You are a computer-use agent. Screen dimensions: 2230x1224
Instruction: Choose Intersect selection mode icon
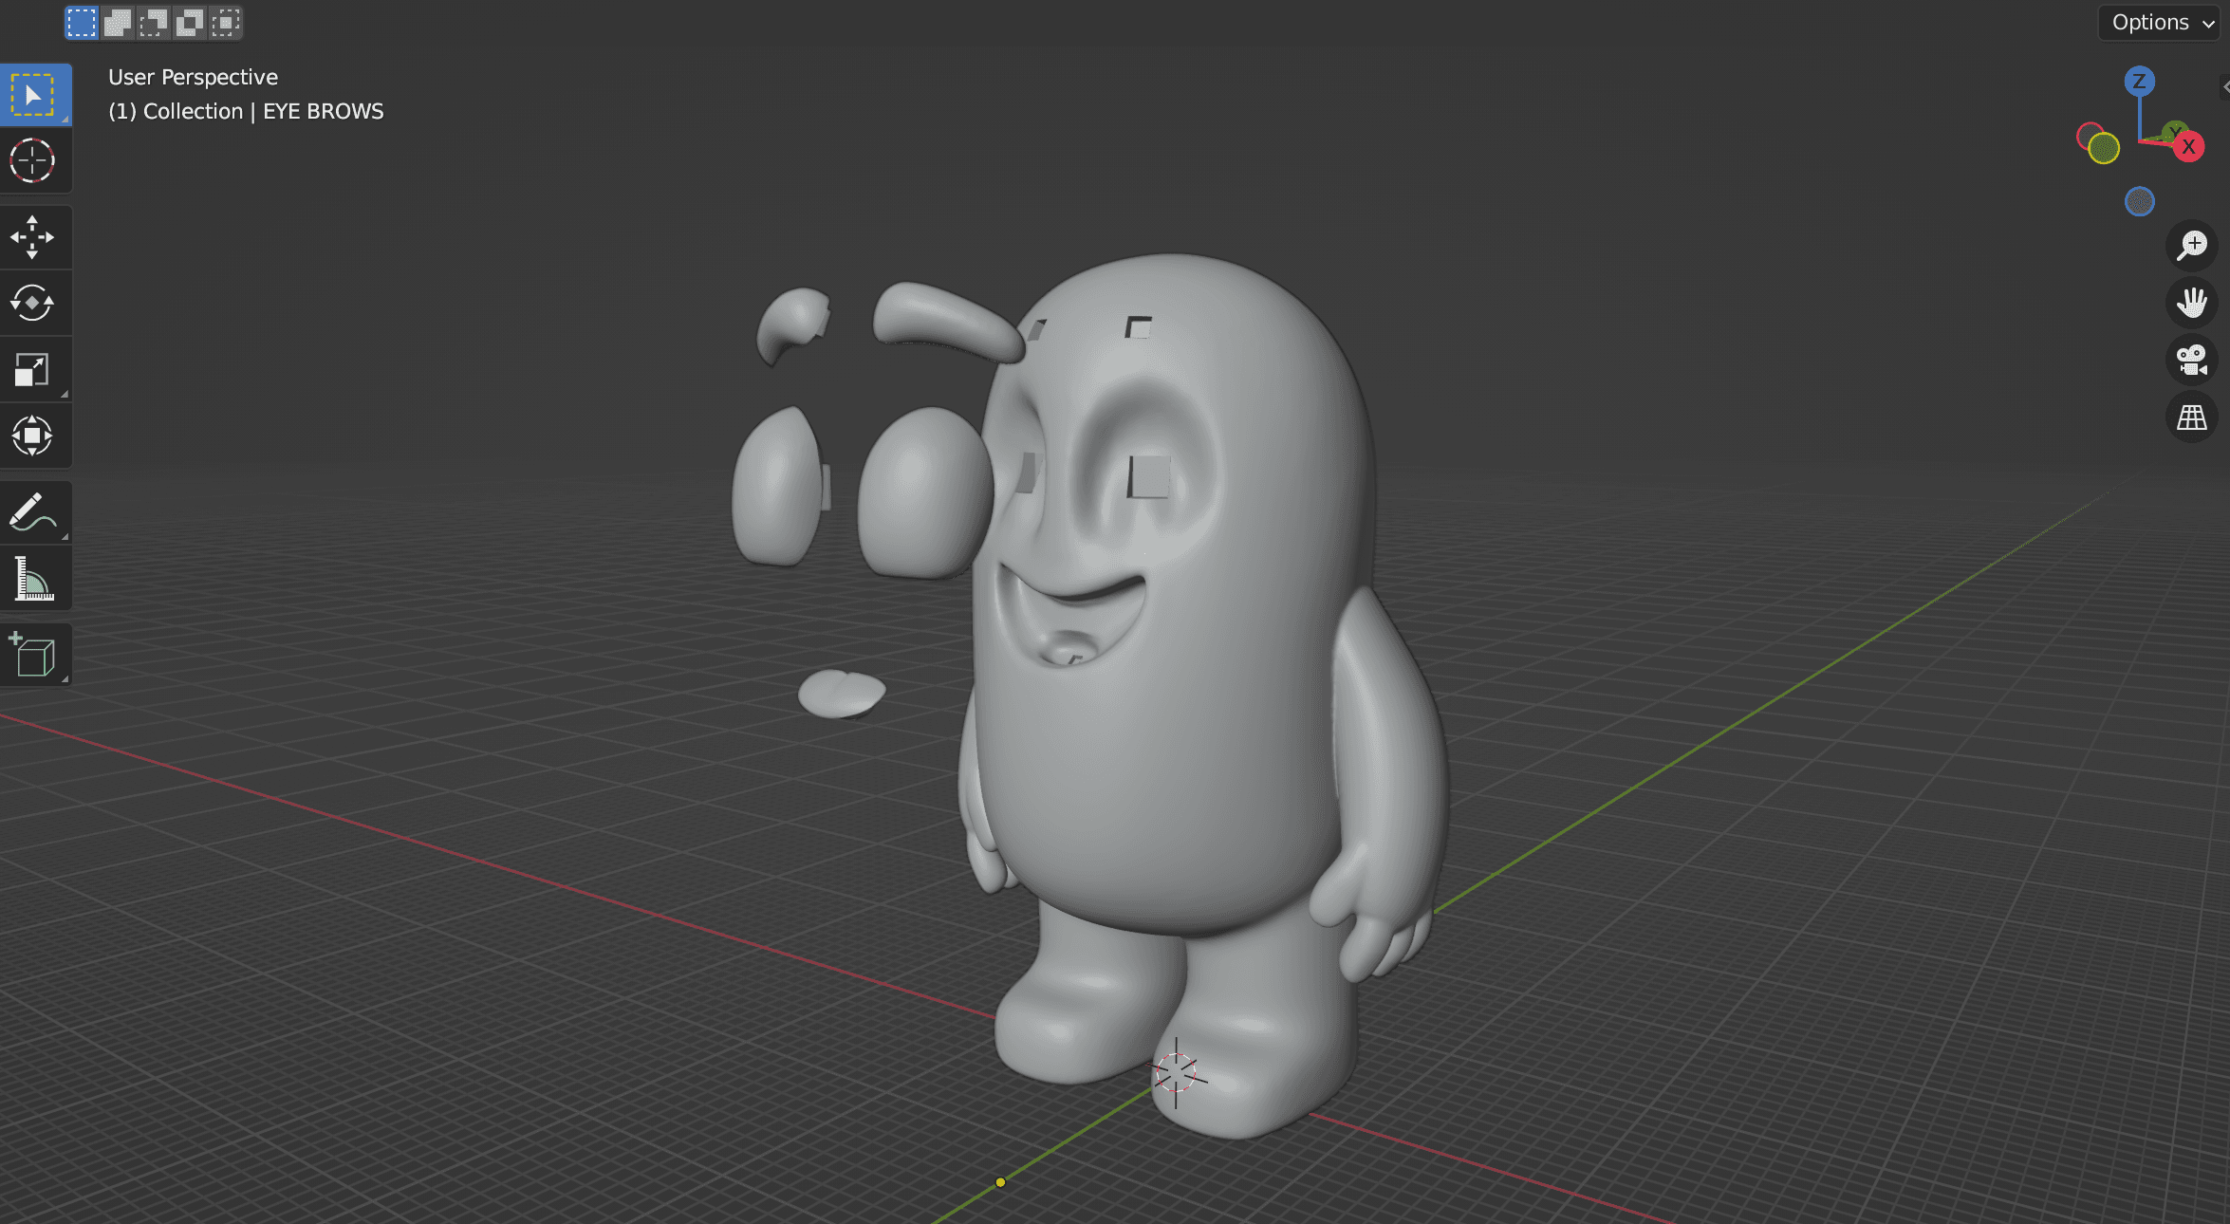coord(226,23)
